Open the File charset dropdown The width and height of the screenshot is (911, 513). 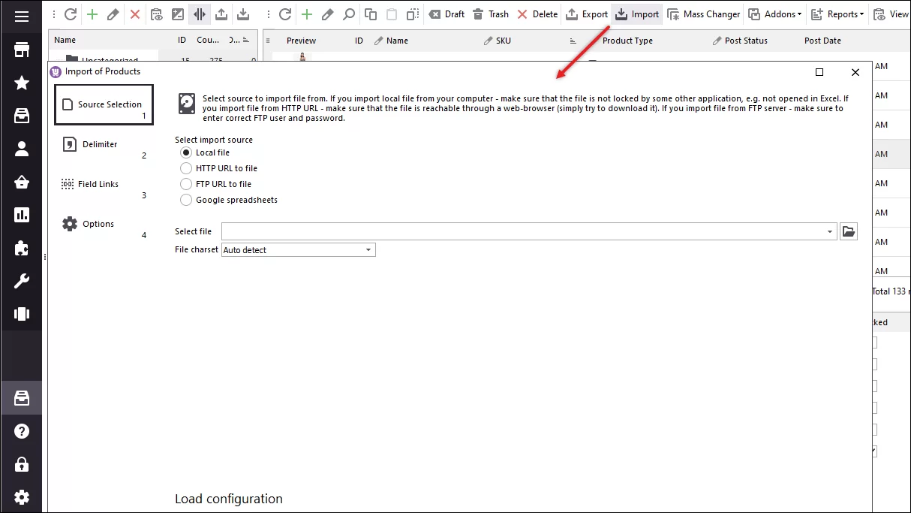coord(368,249)
